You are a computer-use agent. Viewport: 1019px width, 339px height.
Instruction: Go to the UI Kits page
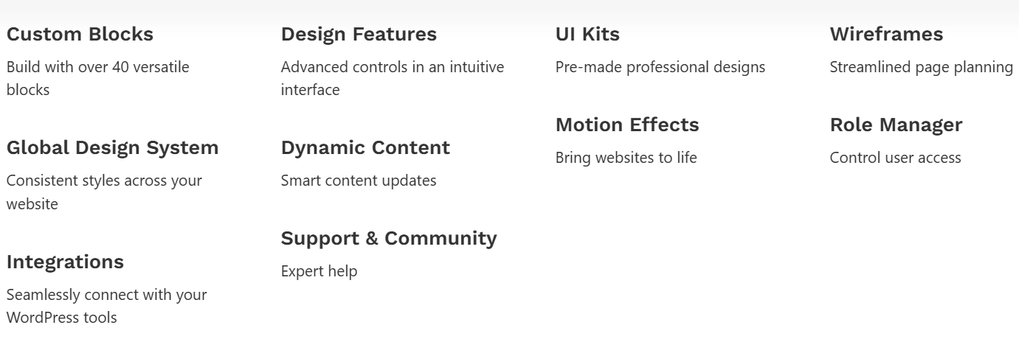[587, 34]
